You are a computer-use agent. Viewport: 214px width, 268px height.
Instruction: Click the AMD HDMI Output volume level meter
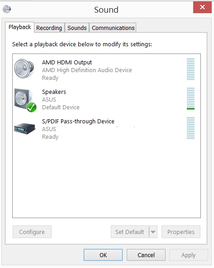point(190,69)
